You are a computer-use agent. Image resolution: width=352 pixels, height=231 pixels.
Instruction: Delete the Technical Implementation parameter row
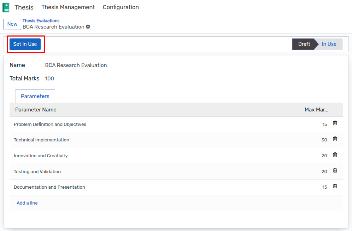point(335,139)
